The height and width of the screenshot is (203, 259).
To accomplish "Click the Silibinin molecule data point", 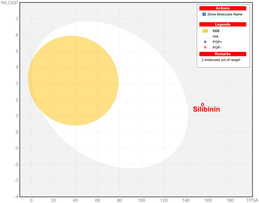I will (203, 104).
